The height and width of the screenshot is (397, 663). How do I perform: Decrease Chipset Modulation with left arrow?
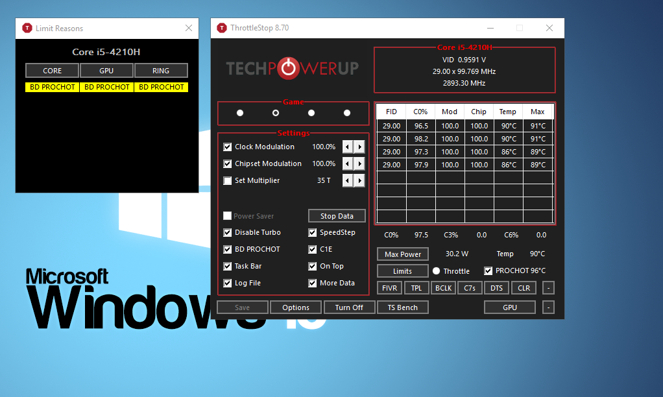tap(348, 163)
